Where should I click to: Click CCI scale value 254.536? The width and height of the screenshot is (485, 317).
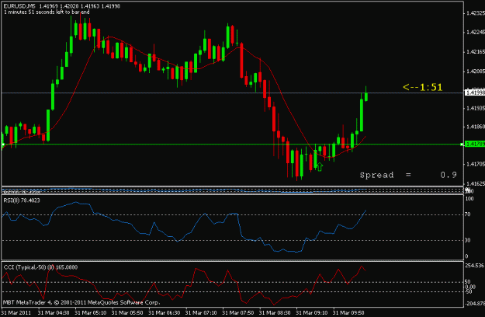click(x=474, y=266)
